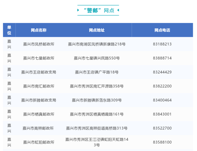Click 嘉兴 unit cell in 新塍邮政支局 row

(x=9, y=100)
